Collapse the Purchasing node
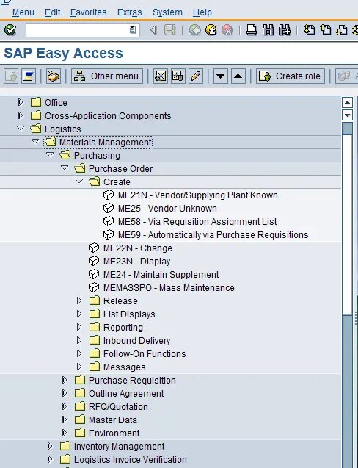 (50, 154)
